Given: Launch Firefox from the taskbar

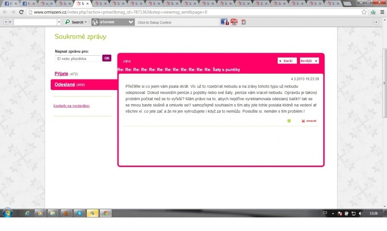Looking at the screenshot, I should [x=65, y=213].
